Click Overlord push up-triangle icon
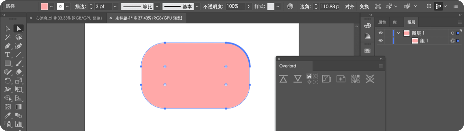The height and width of the screenshot is (131, 464). 283,78
